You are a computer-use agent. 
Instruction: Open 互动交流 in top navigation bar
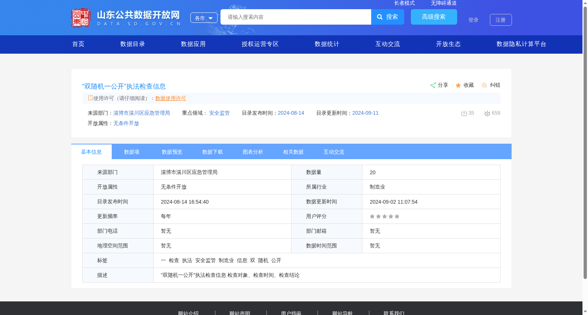[x=388, y=44]
